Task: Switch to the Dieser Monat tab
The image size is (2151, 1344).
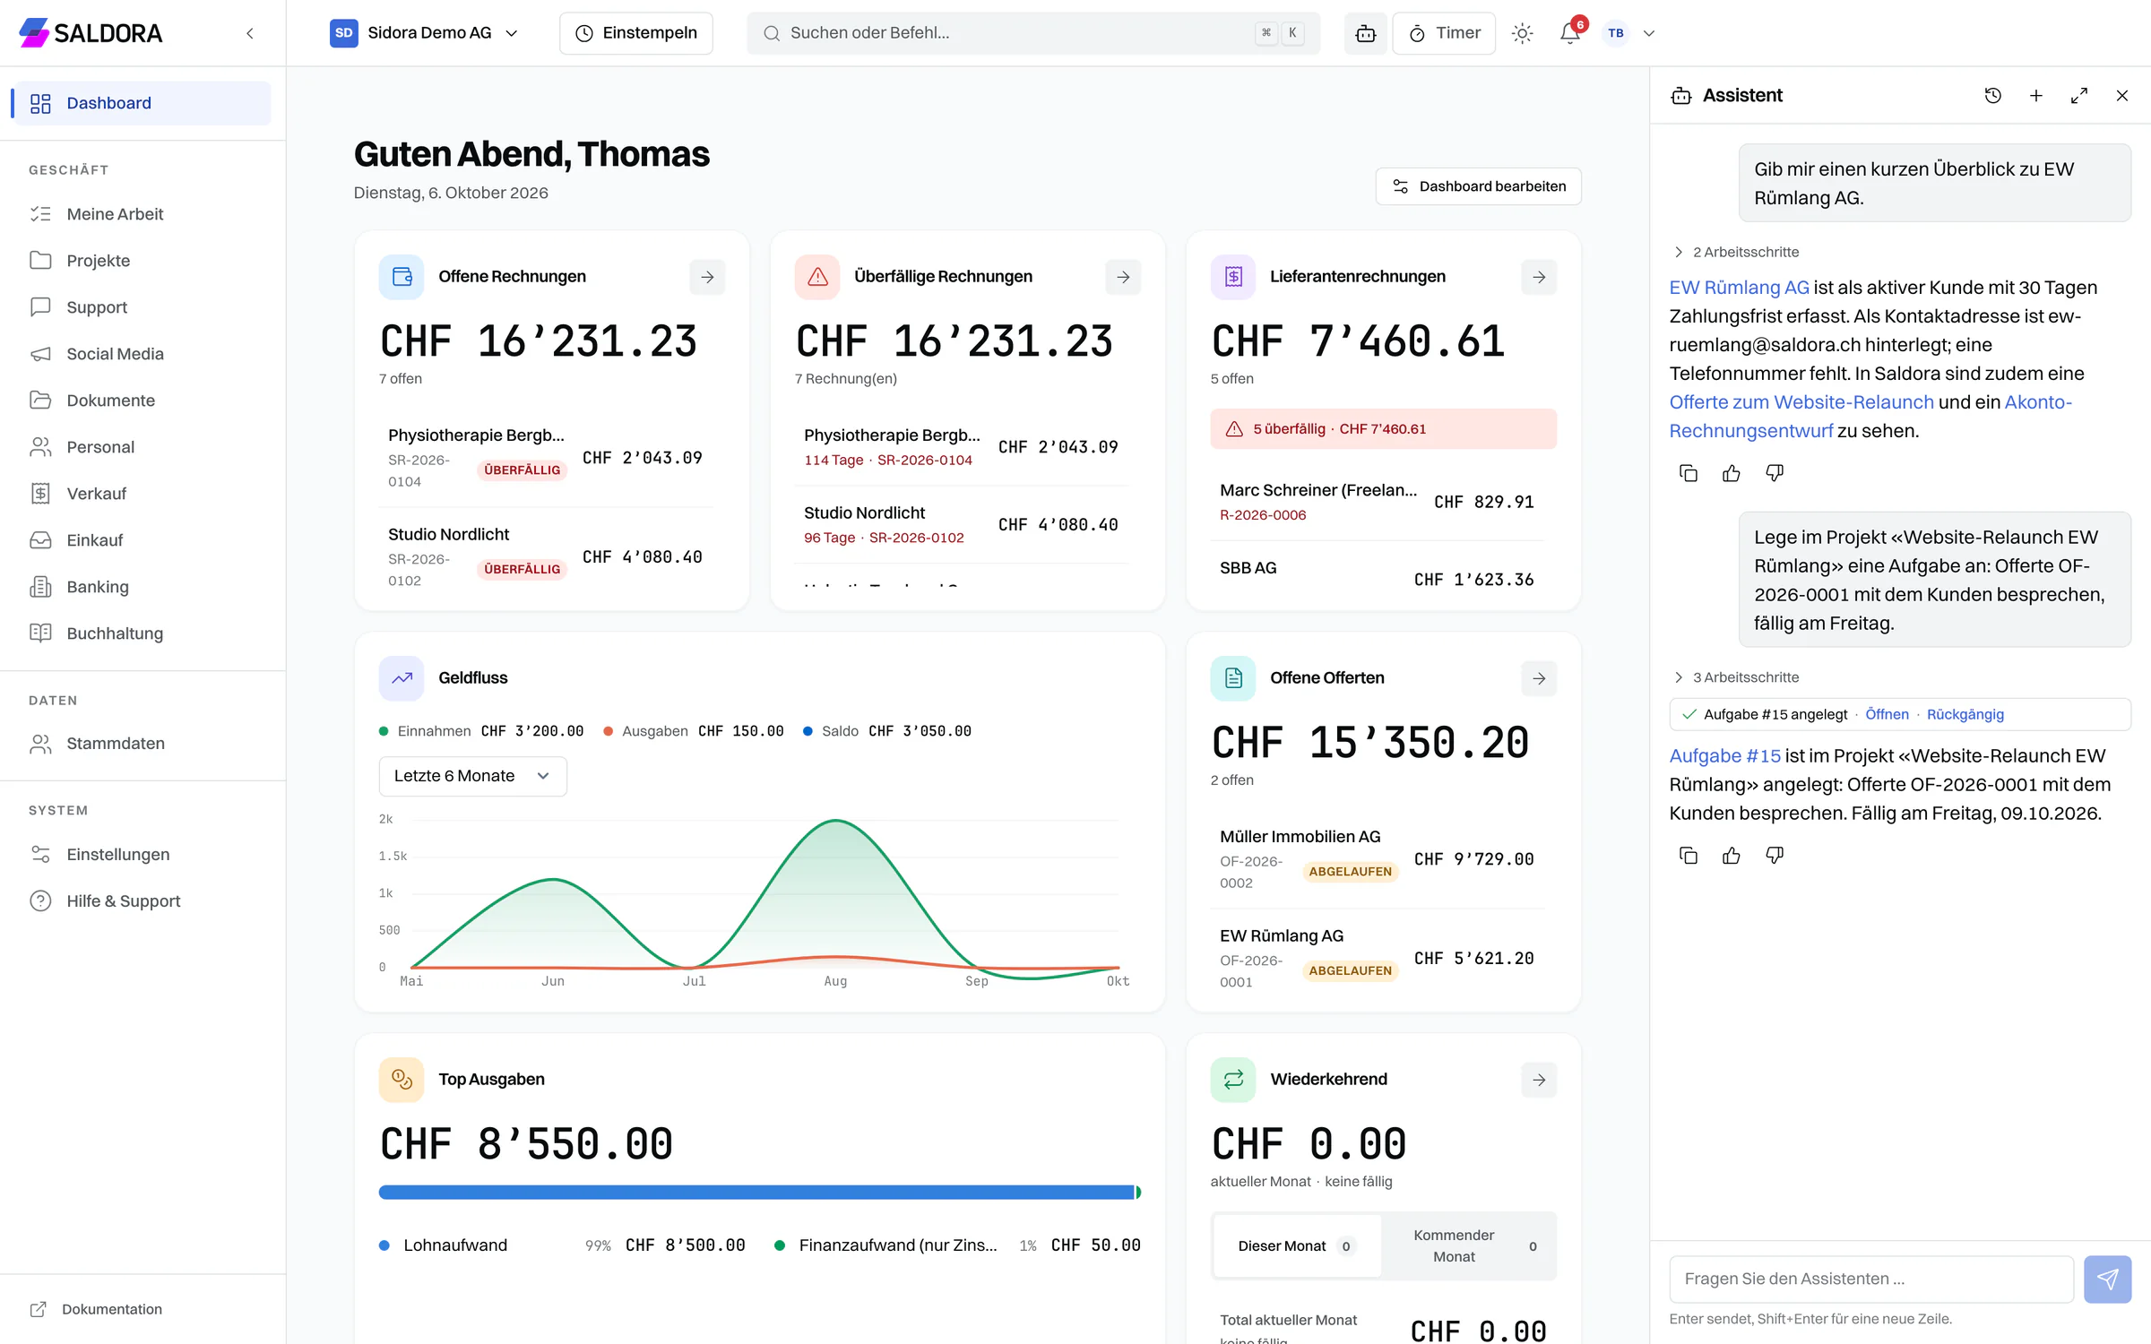Action: pyautogui.click(x=1297, y=1245)
